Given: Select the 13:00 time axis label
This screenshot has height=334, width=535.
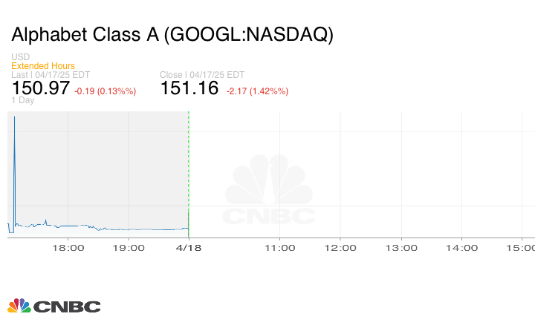Looking at the screenshot, I should pyautogui.click(x=401, y=248).
